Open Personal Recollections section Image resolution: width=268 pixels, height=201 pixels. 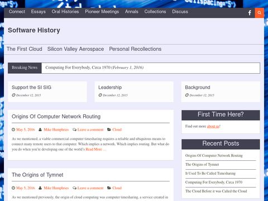point(135,49)
